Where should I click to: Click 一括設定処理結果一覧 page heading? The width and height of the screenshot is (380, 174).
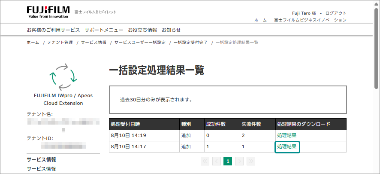pyautogui.click(x=157, y=70)
